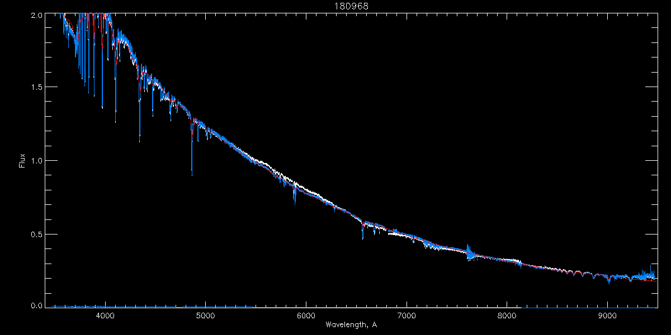Screen dimensions: 671x335
Task: Click the absorption dip near 6560 Å
Action: [363, 229]
